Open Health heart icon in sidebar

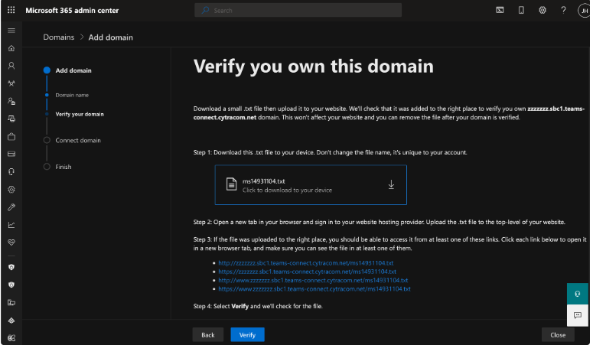11,242
